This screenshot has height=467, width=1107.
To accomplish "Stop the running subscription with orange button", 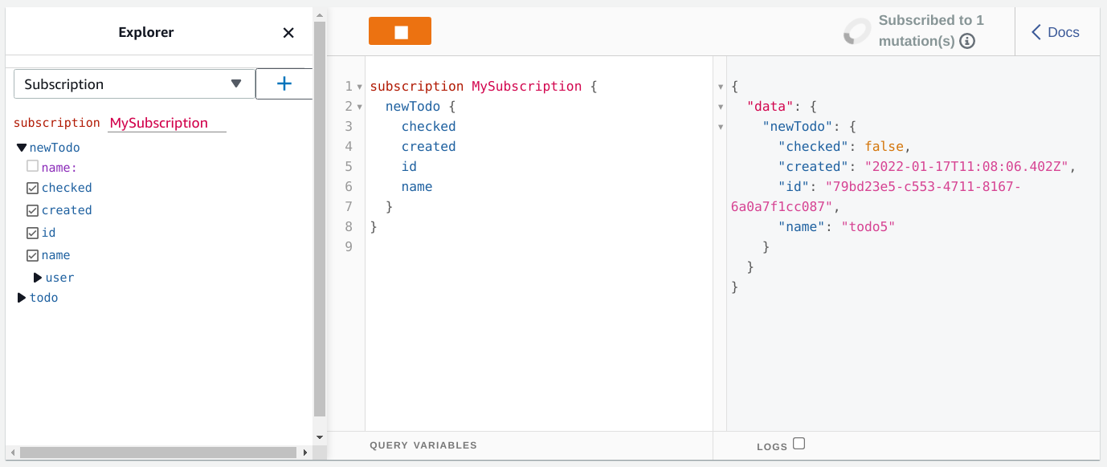I will (399, 31).
